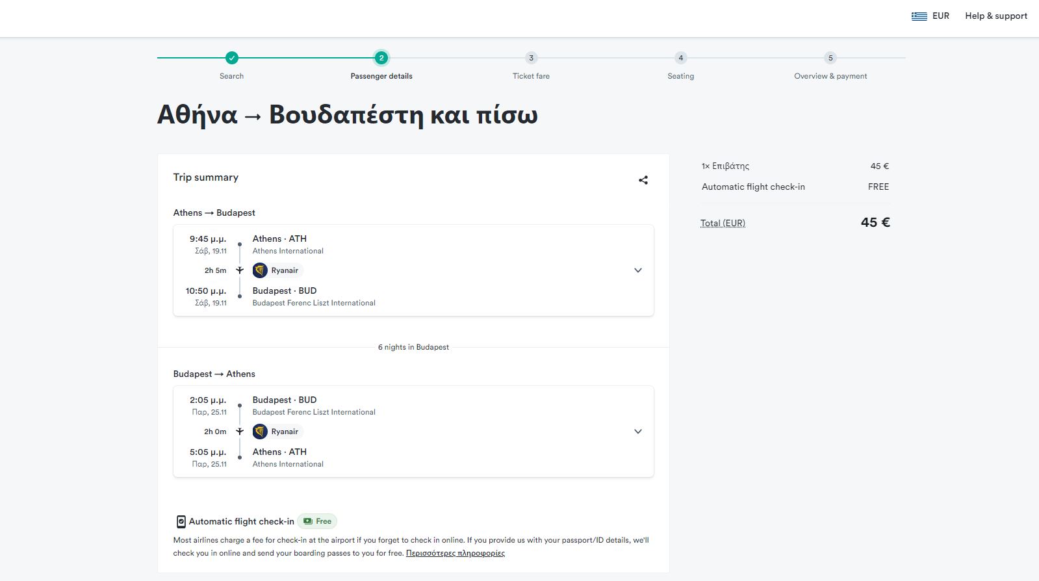Click Athens · ATH in the outbound flight
This screenshot has height=581, width=1039.
[279, 239]
